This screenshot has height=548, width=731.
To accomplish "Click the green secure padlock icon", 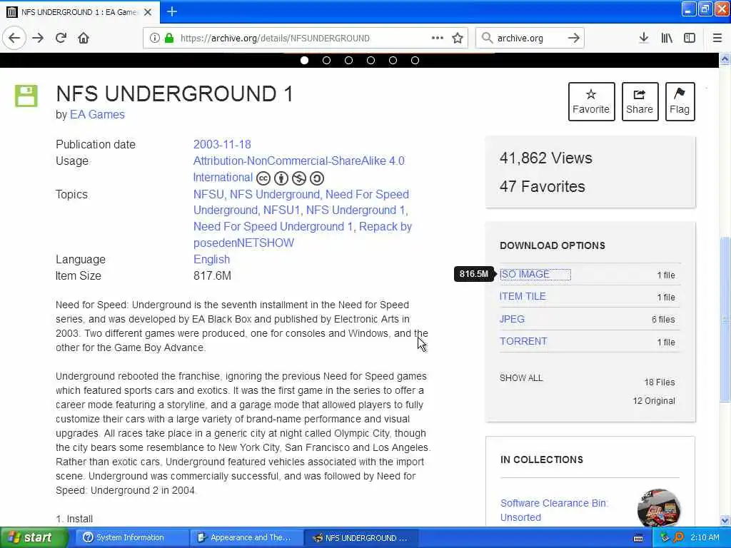I will click(x=169, y=39).
